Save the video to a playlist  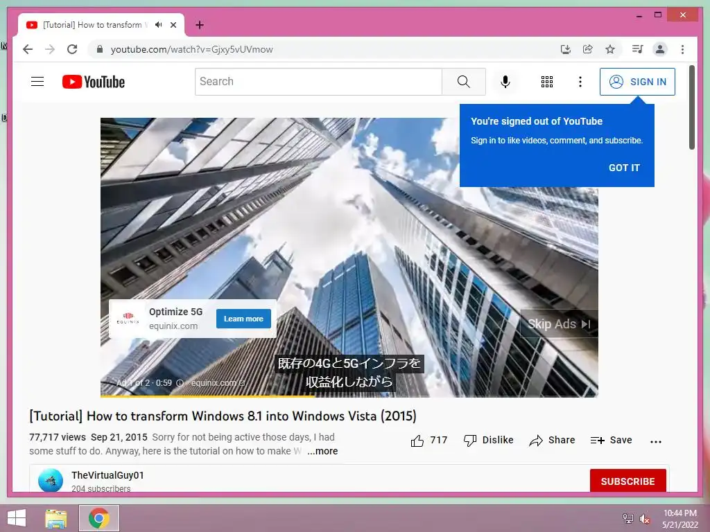pyautogui.click(x=611, y=440)
